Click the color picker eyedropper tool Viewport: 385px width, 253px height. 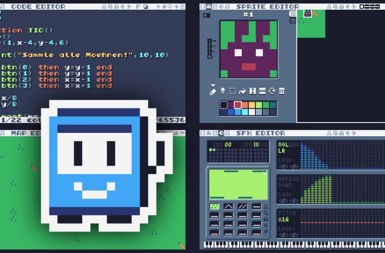(x=223, y=91)
